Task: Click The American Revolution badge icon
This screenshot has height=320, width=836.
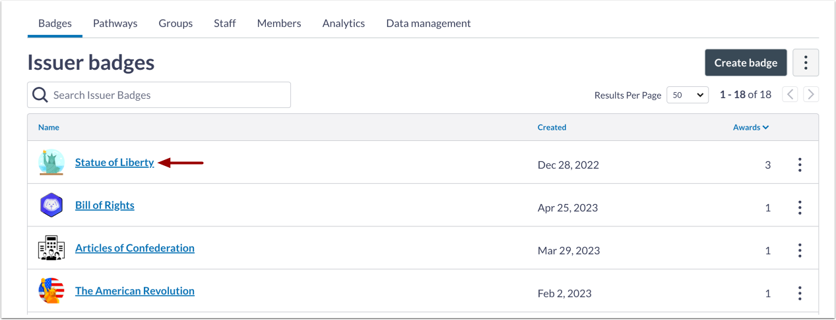Action: [51, 291]
